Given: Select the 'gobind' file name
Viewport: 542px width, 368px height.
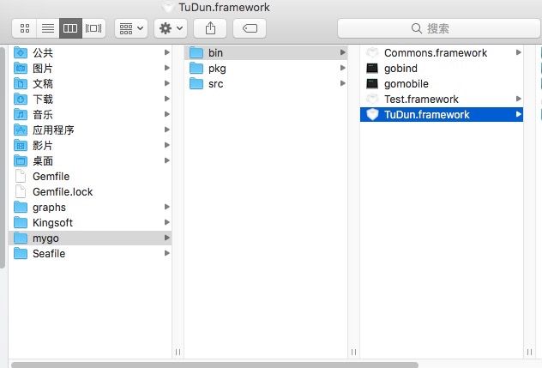Looking at the screenshot, I should (x=400, y=69).
